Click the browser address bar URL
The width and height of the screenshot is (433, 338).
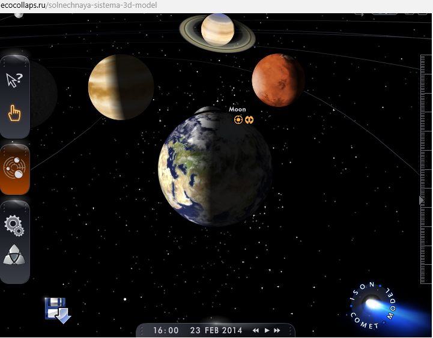click(x=78, y=5)
